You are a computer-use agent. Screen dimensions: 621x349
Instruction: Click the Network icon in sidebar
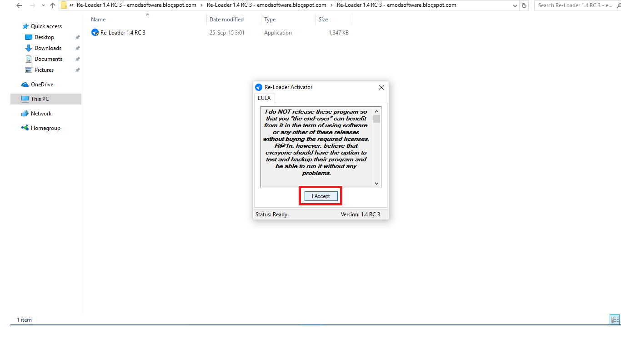tap(25, 114)
